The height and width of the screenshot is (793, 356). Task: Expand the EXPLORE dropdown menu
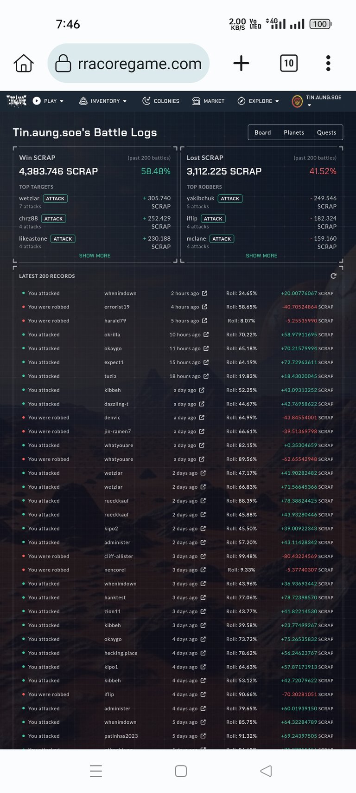click(x=258, y=101)
